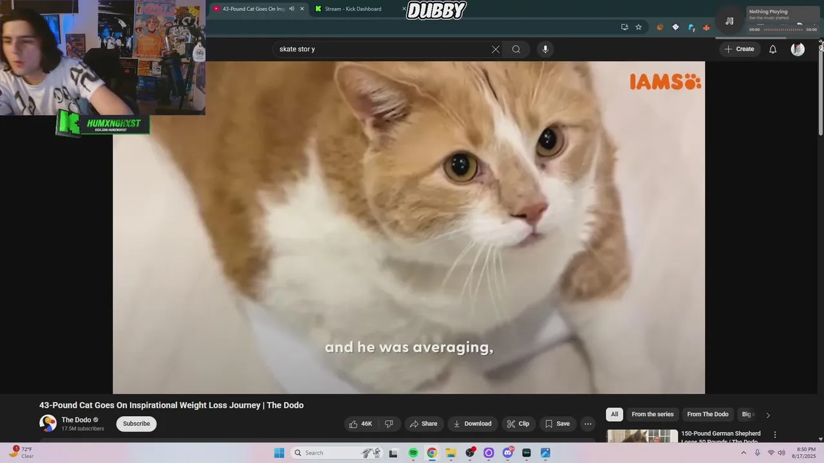This screenshot has width=824, height=463.
Task: Open the volume tray icon
Action: [x=782, y=453]
